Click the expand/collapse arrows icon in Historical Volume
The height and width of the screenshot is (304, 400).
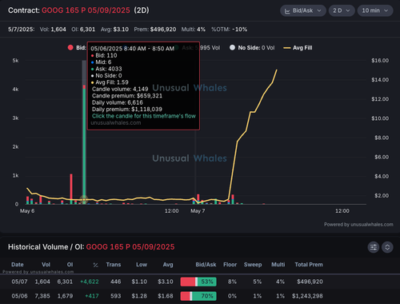[x=387, y=247]
